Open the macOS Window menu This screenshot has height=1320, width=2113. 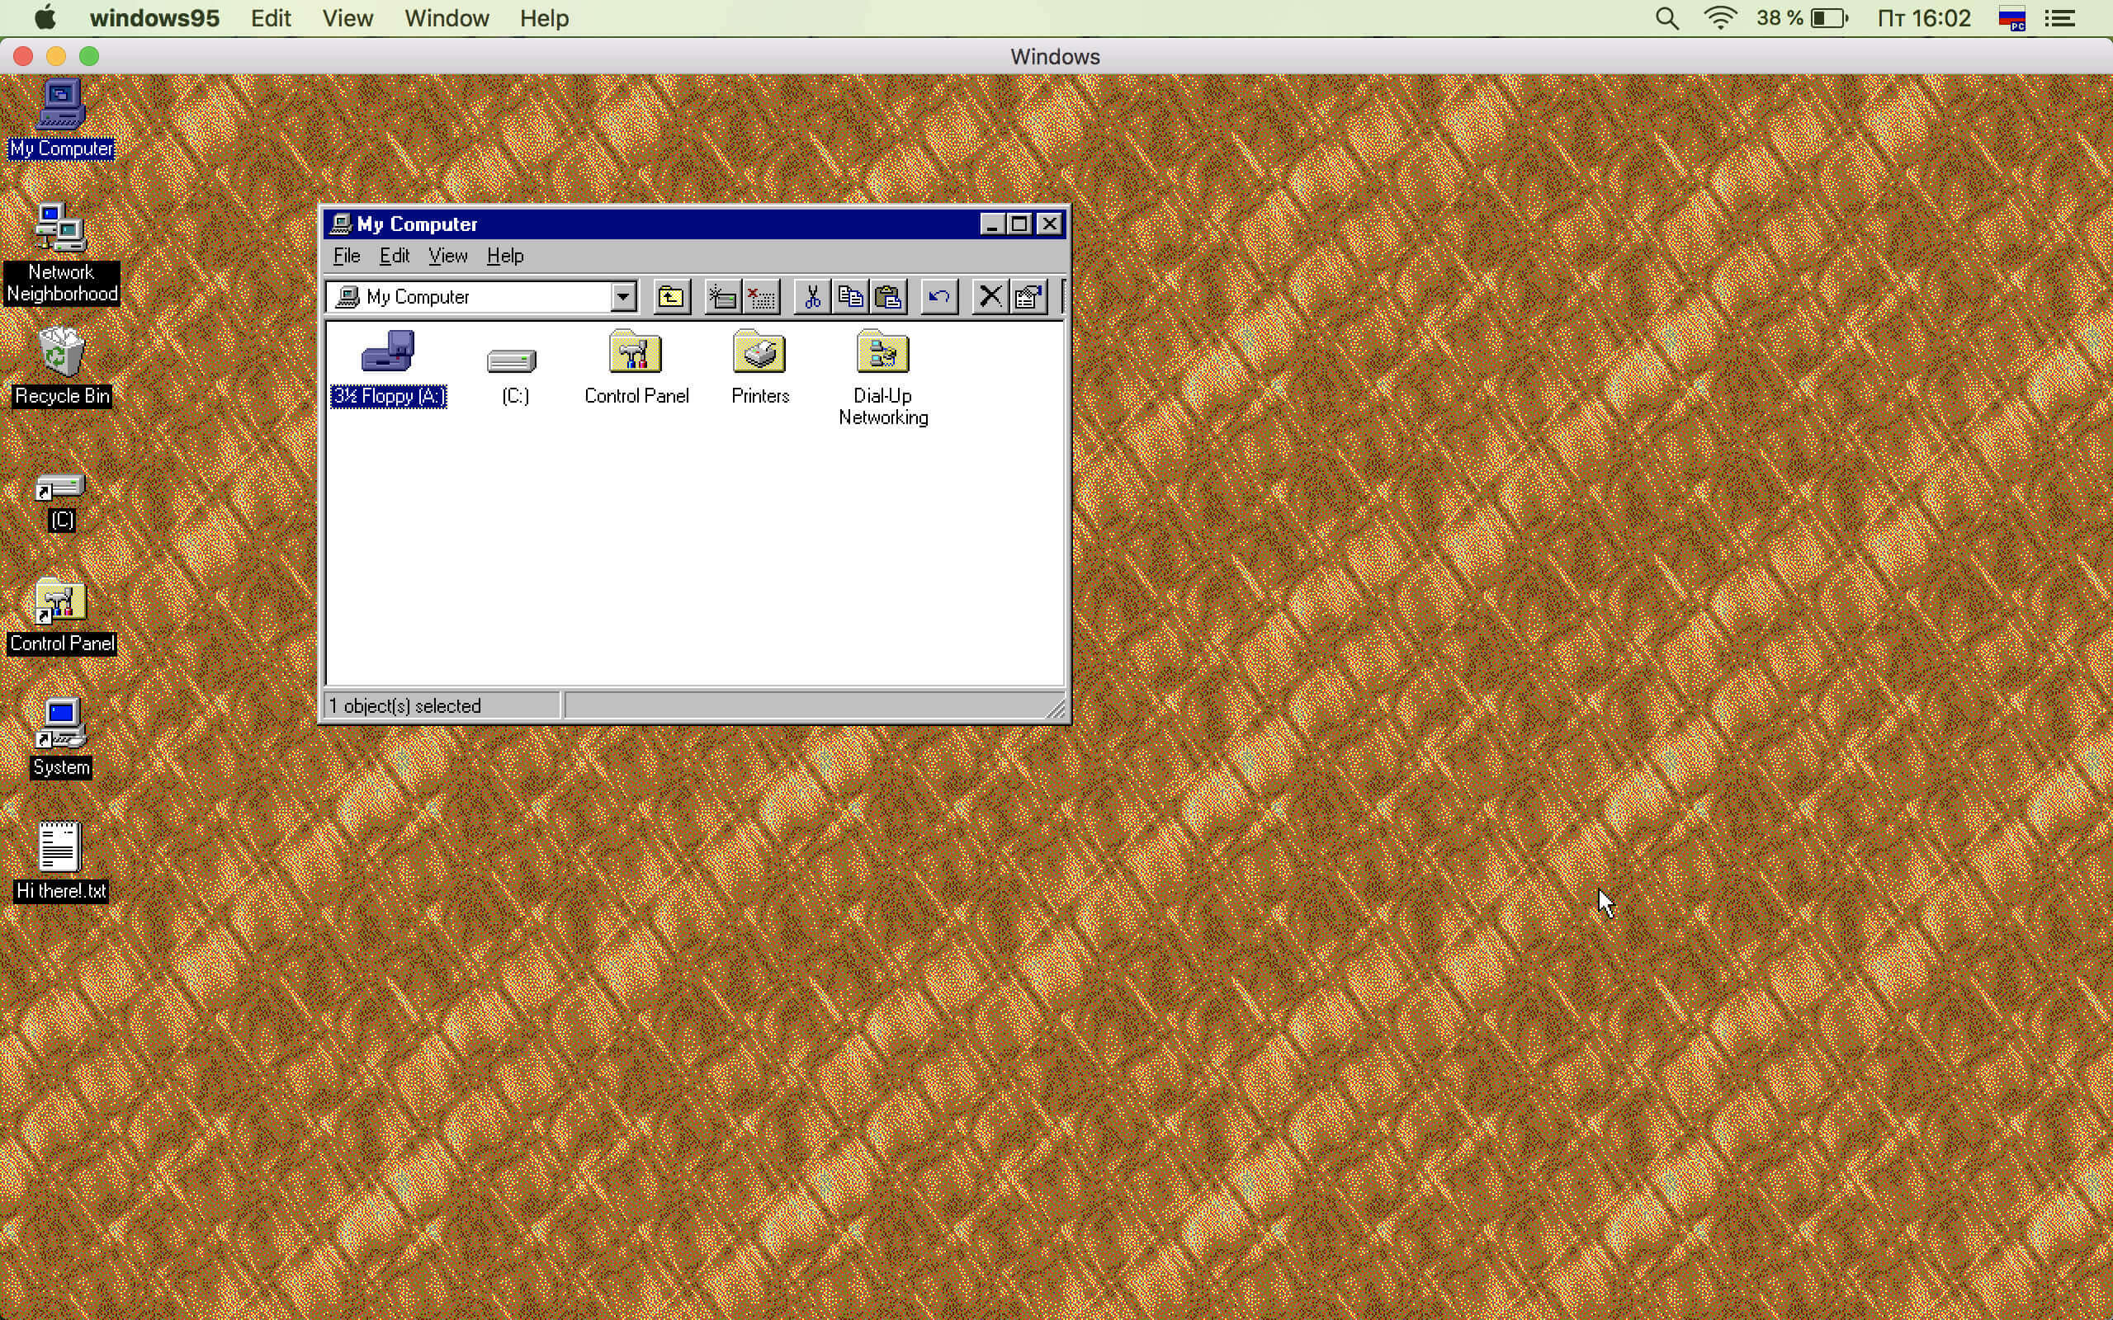coord(447,17)
